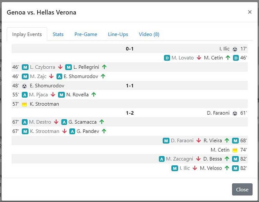259x202 pixels.
Task: Click the green up arrow after G. Pandev
Action: (104, 131)
